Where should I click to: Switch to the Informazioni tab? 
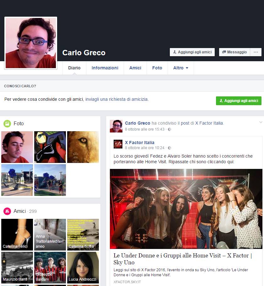coord(105,68)
